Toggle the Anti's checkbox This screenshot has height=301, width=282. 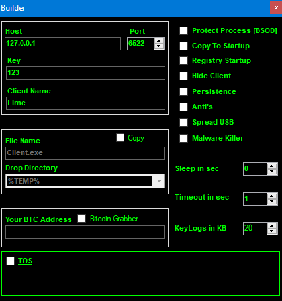[x=183, y=107]
